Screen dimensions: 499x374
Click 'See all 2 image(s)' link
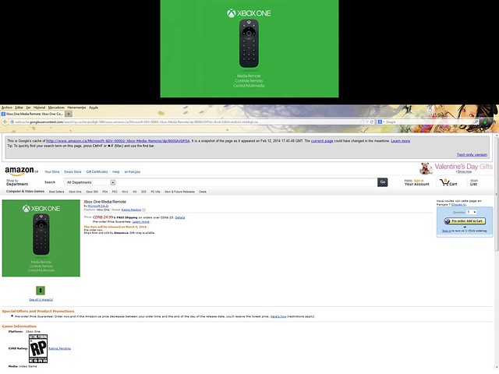point(41,299)
